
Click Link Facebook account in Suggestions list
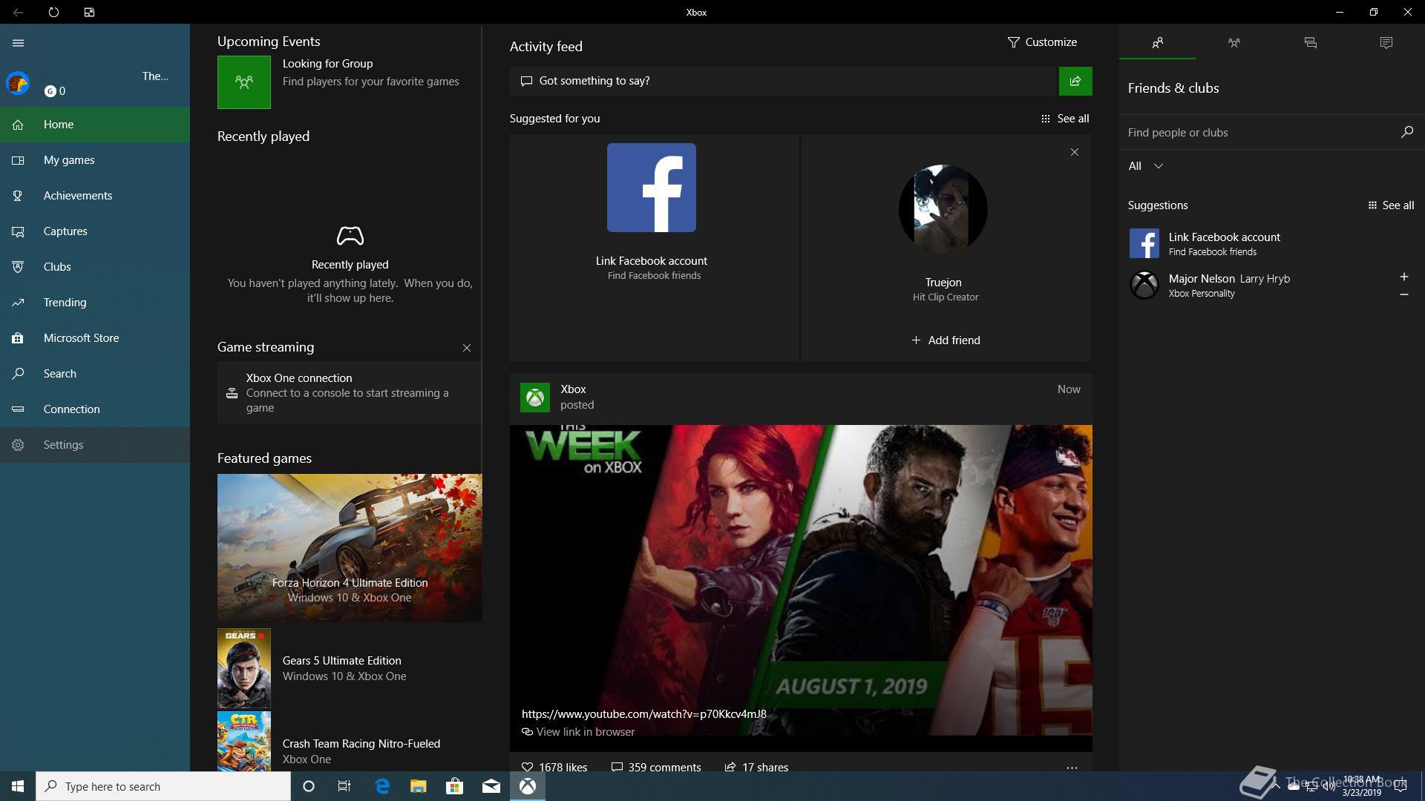tap(1272, 243)
